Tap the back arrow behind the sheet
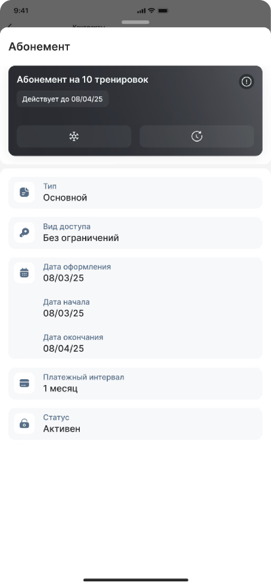The width and height of the screenshot is (271, 585). point(10,26)
